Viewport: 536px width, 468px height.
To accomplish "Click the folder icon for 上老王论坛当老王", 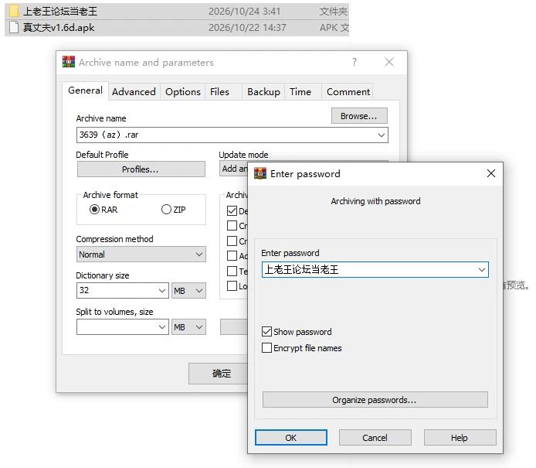I will pos(14,12).
